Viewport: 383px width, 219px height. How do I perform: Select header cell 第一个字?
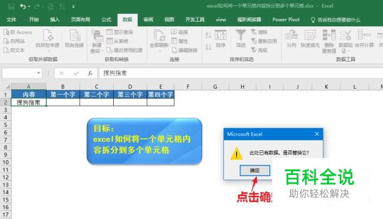coord(63,95)
